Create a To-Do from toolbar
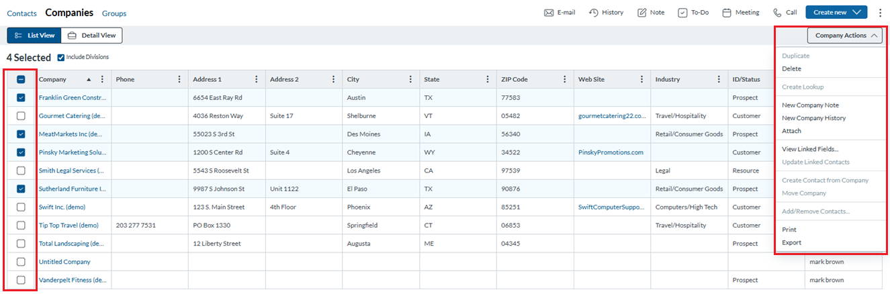 [693, 13]
